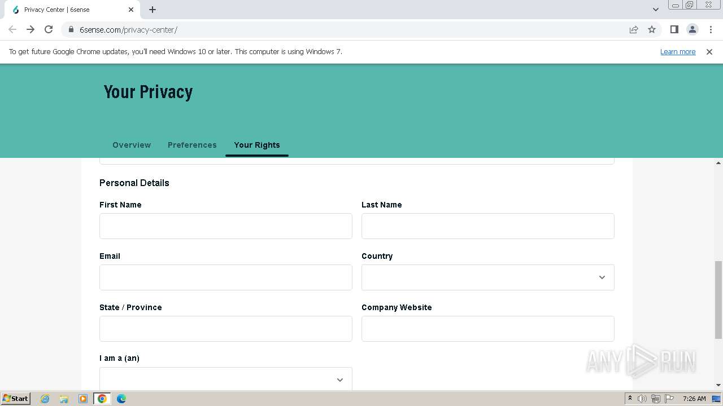
Task: Select the Your Rights tab
Action: click(x=257, y=145)
